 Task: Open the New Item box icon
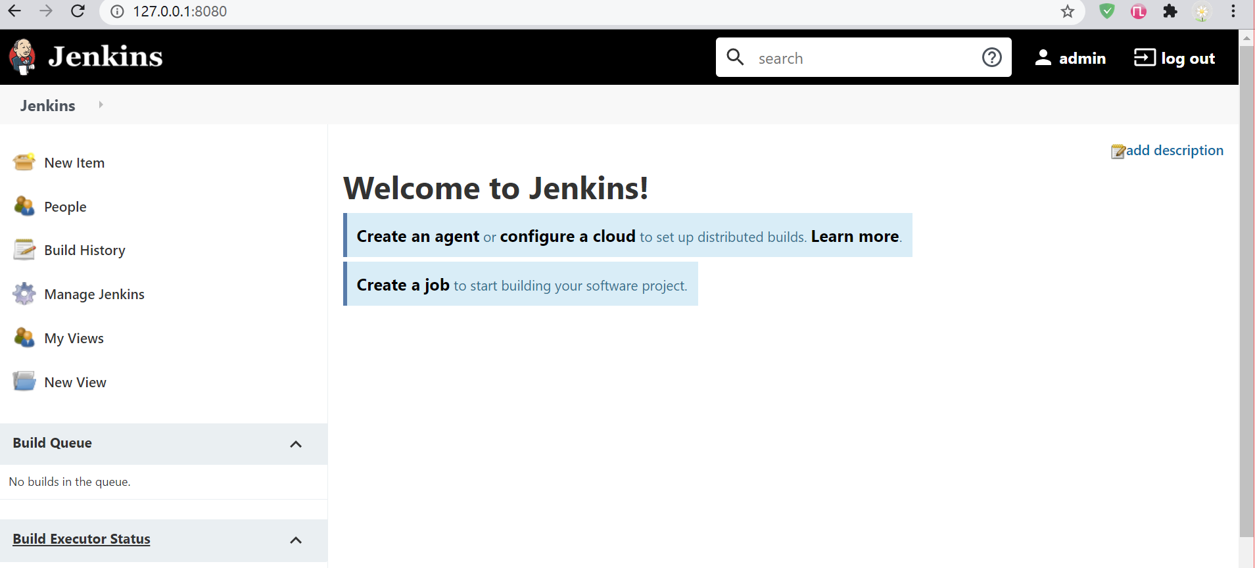tap(24, 162)
